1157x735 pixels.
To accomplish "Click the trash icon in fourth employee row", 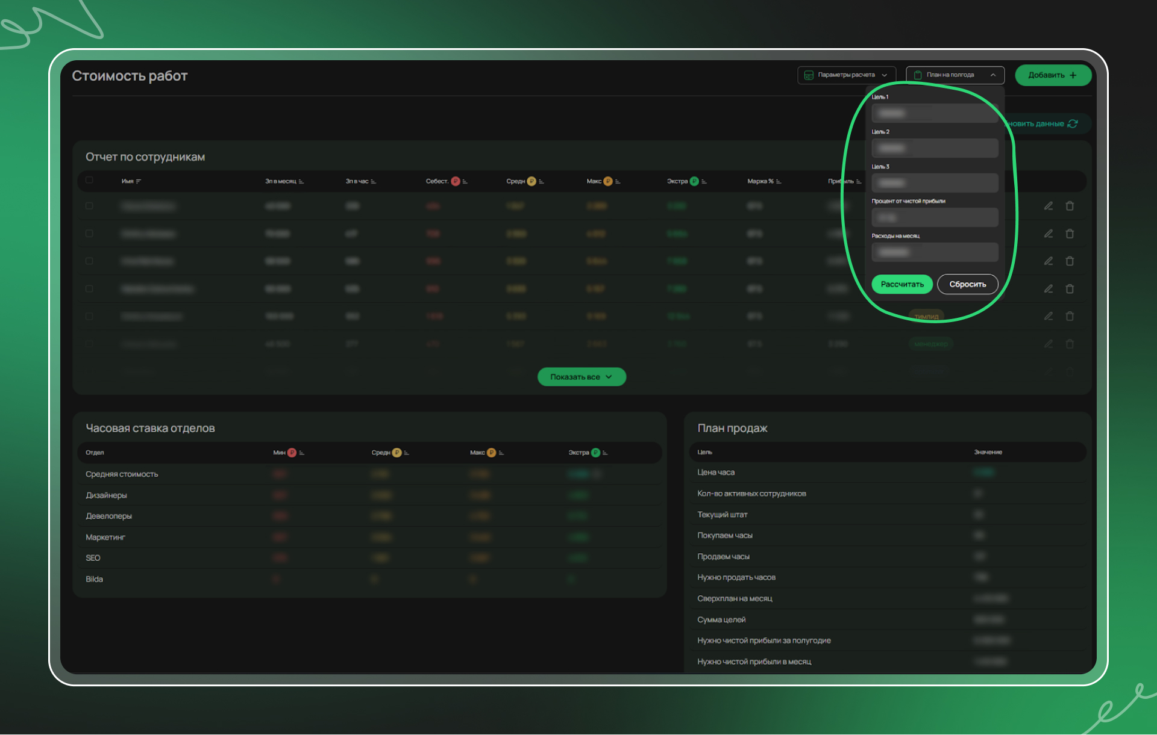I will pos(1070,289).
